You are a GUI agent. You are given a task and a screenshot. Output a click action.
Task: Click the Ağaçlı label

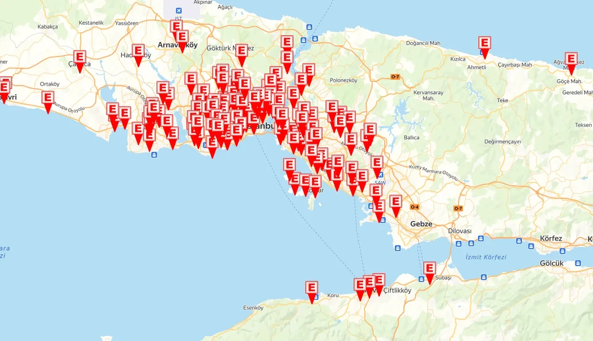tap(225, 7)
